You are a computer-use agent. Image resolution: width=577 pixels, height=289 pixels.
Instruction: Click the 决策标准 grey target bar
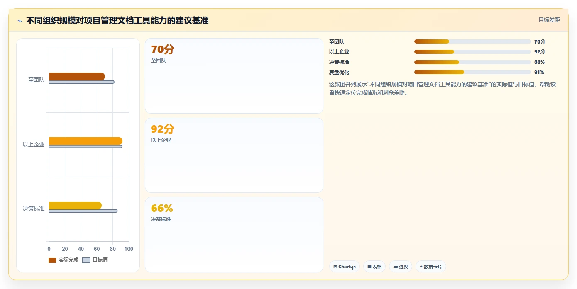(83, 211)
